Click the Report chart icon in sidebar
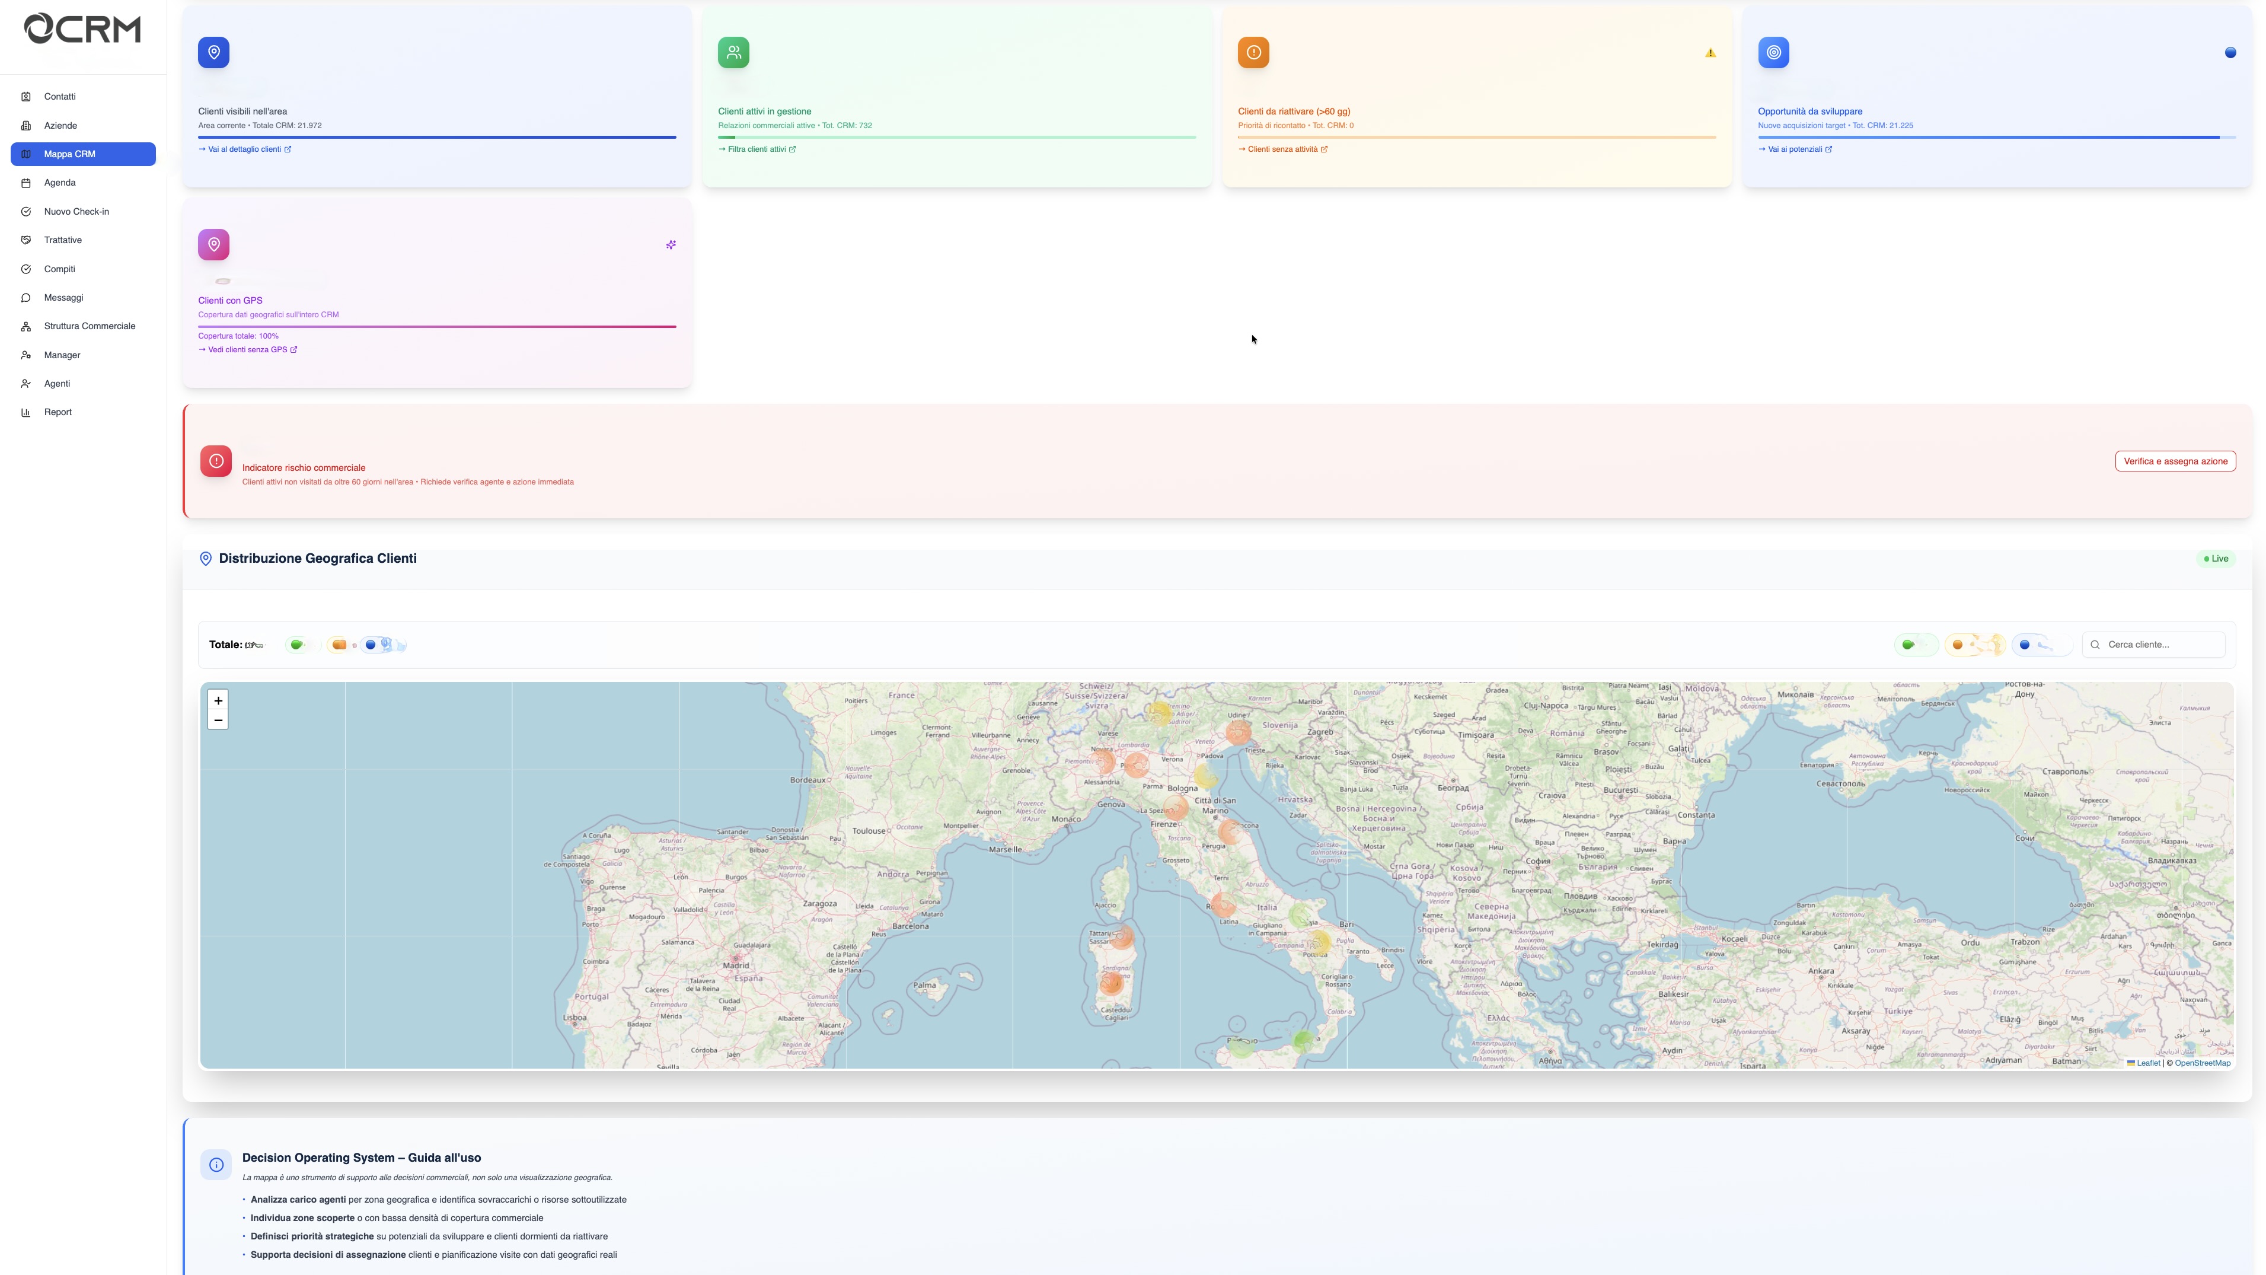 (25, 413)
